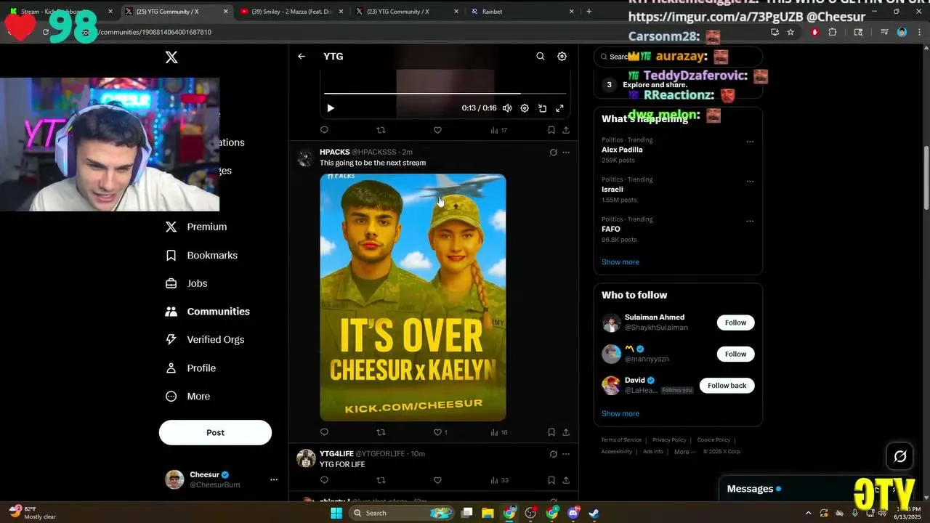
Task: Bookmark the video post
Action: pos(551,130)
